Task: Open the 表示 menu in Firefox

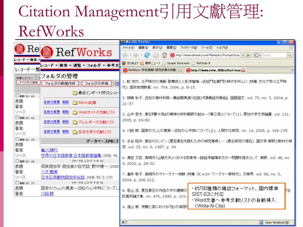Action: pos(157,48)
